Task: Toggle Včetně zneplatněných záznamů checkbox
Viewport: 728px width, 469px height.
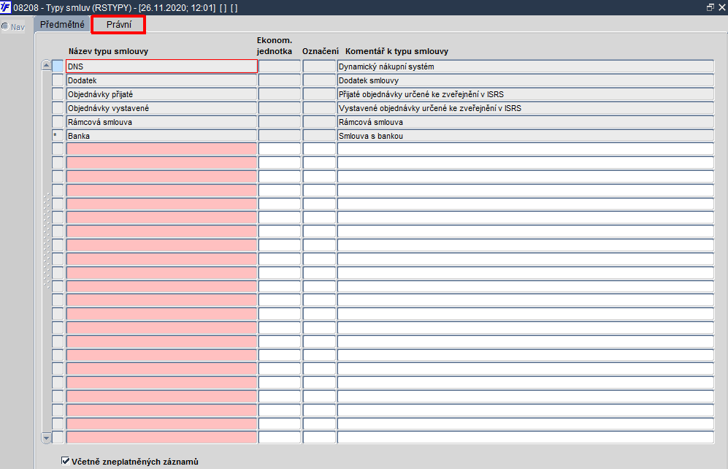Action: [66, 461]
